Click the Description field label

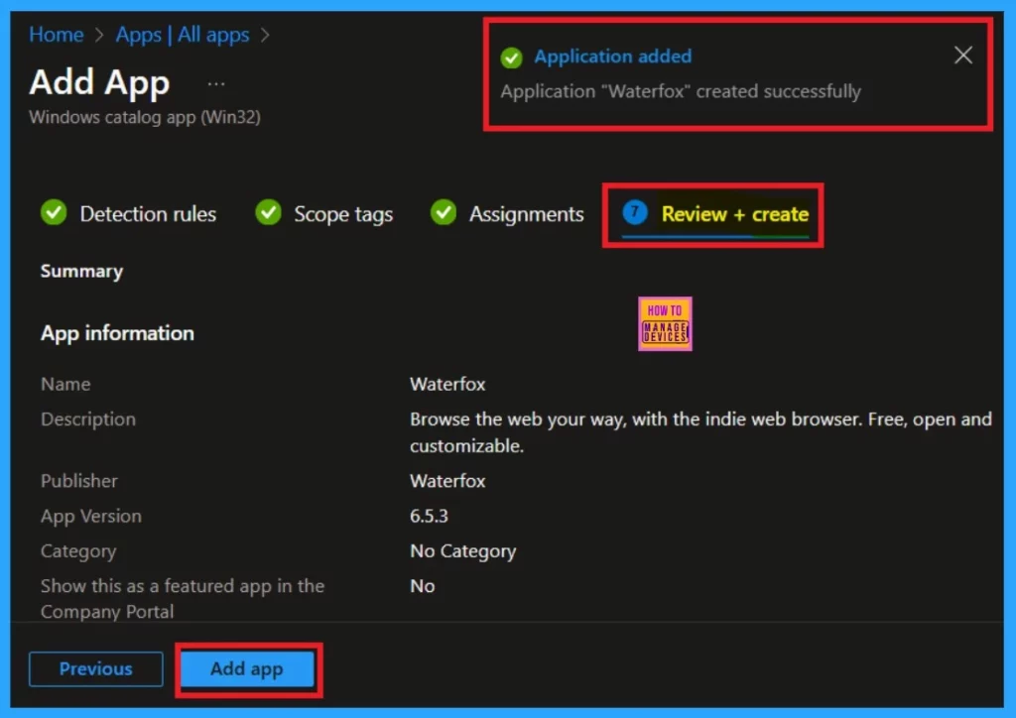pos(88,419)
